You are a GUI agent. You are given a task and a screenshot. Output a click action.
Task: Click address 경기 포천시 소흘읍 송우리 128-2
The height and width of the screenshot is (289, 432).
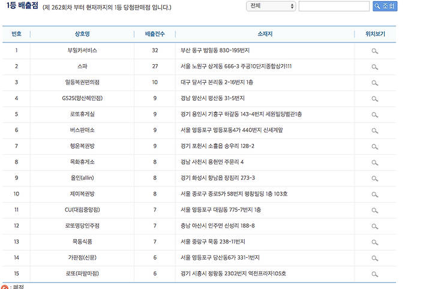click(217, 146)
